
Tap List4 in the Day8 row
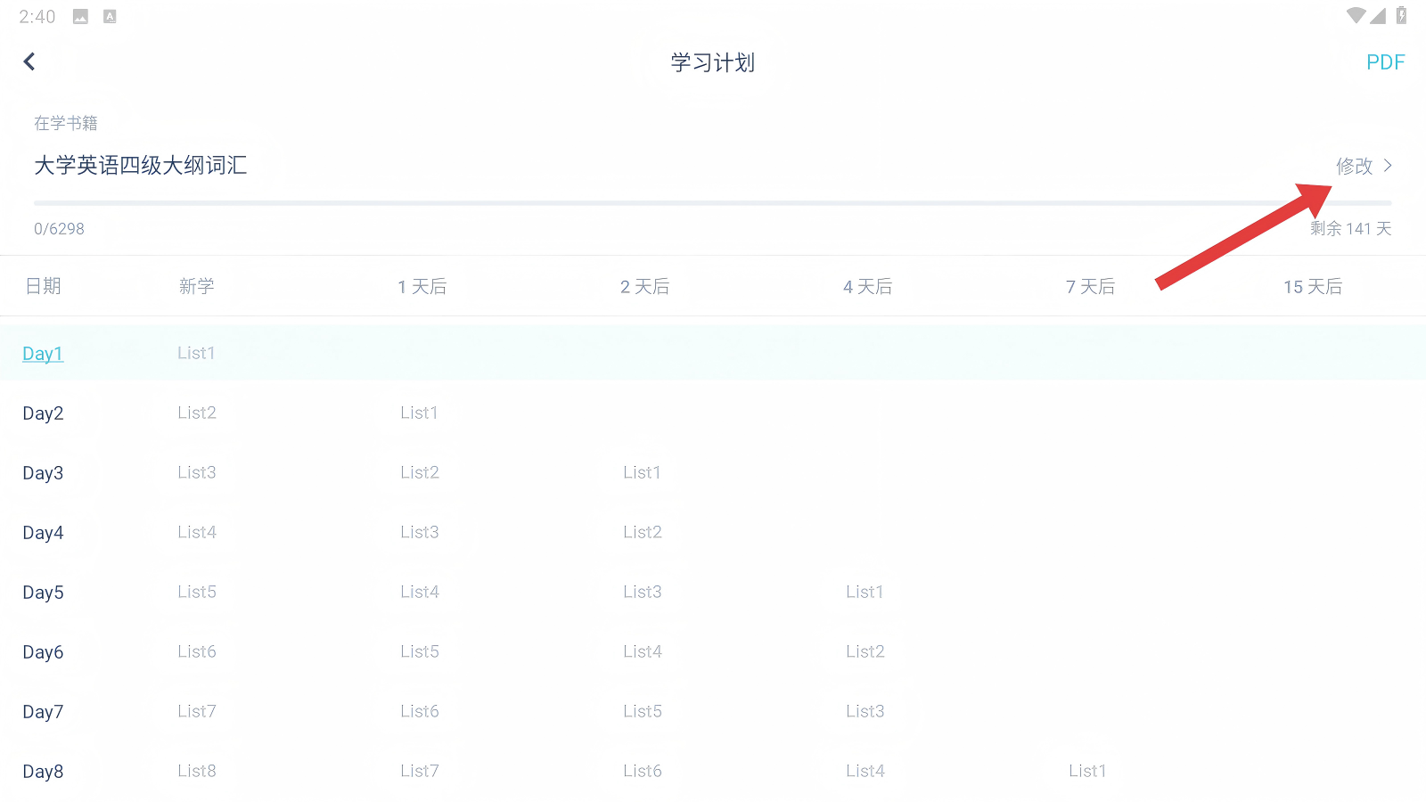coord(865,771)
